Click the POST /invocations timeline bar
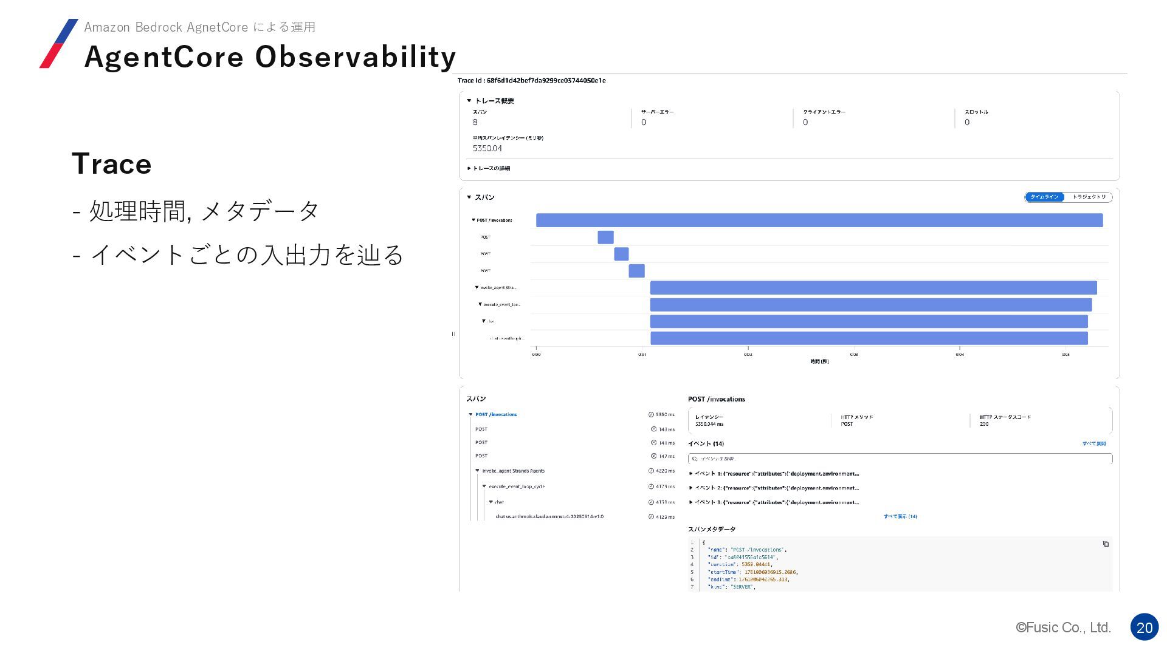 tap(819, 220)
